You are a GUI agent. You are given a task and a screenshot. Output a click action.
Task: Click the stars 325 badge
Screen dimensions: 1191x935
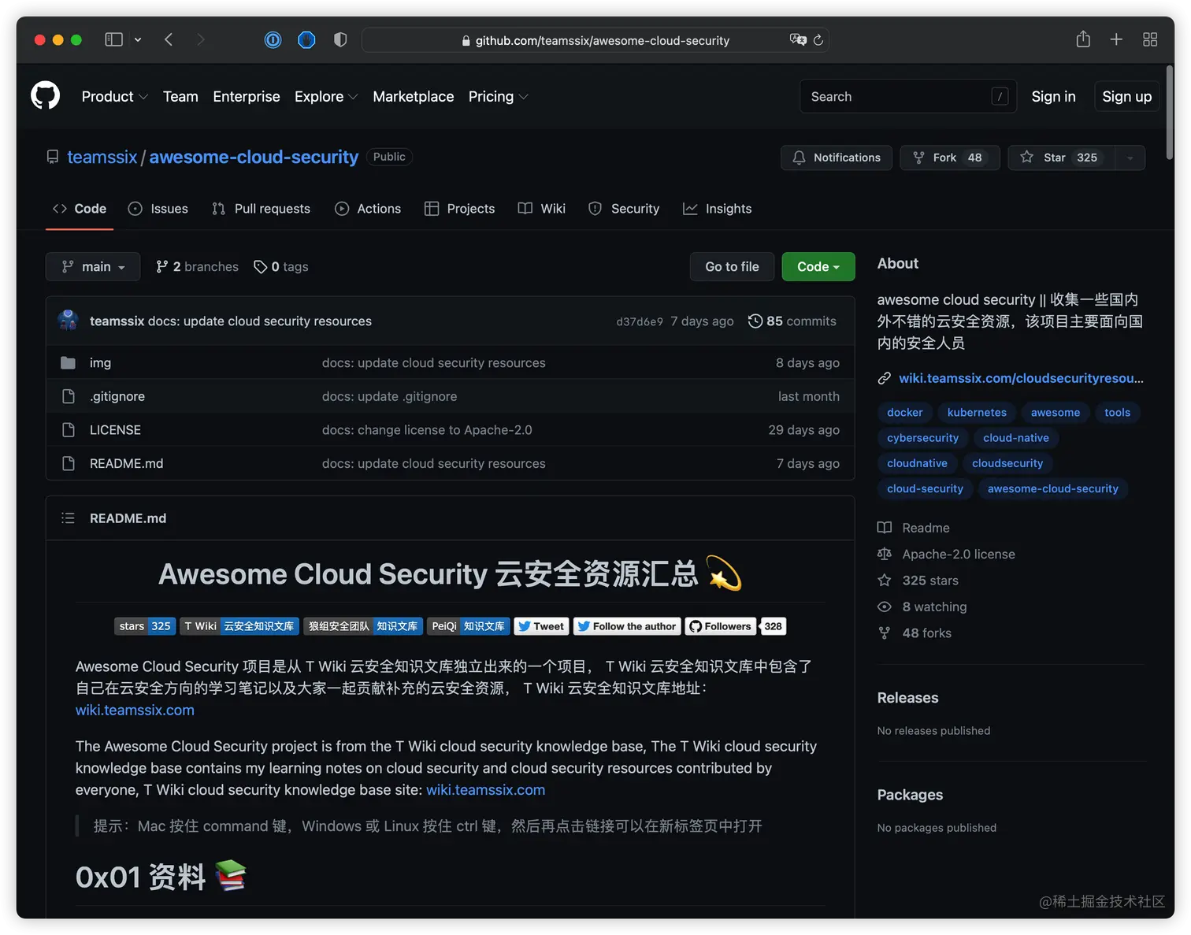[x=145, y=626]
